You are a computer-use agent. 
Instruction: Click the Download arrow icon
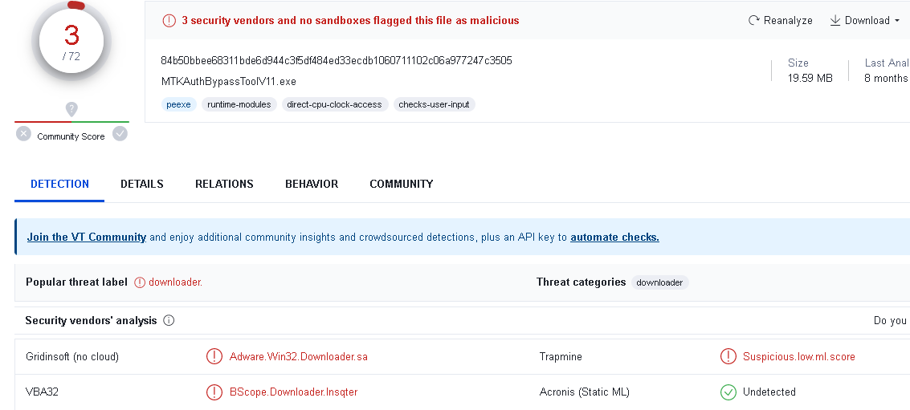835,21
